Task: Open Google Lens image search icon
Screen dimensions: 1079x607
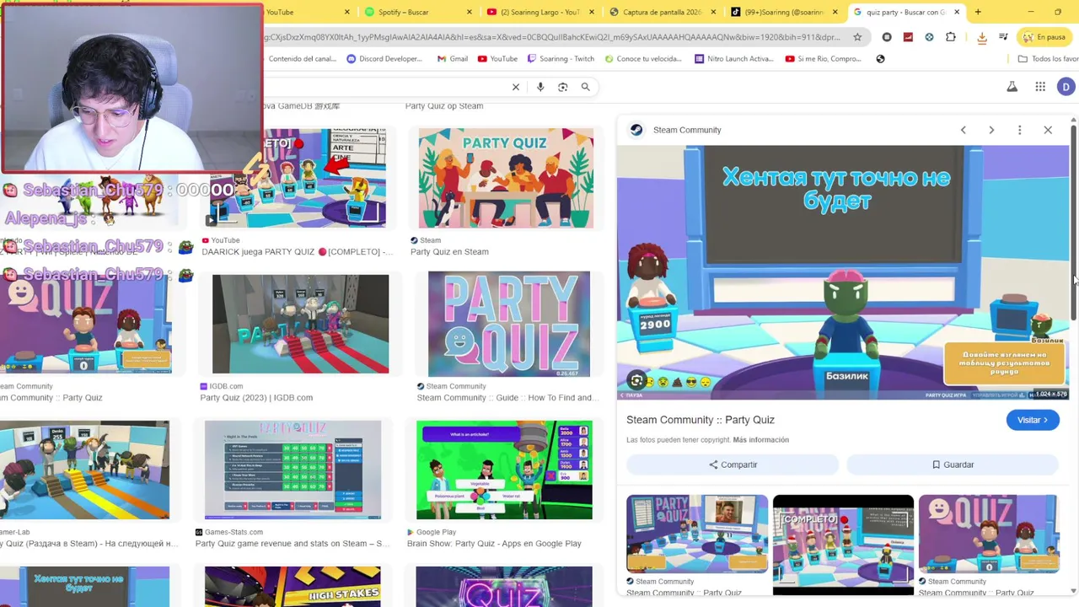Action: click(563, 87)
